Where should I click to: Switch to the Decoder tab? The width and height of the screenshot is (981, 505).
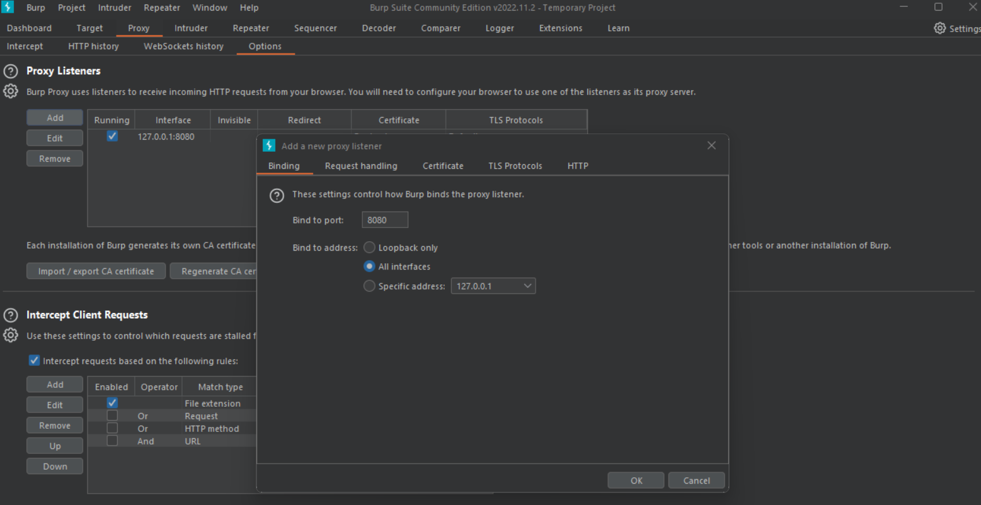(x=380, y=28)
